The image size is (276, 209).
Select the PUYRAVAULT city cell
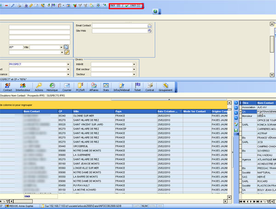[x=94, y=186]
